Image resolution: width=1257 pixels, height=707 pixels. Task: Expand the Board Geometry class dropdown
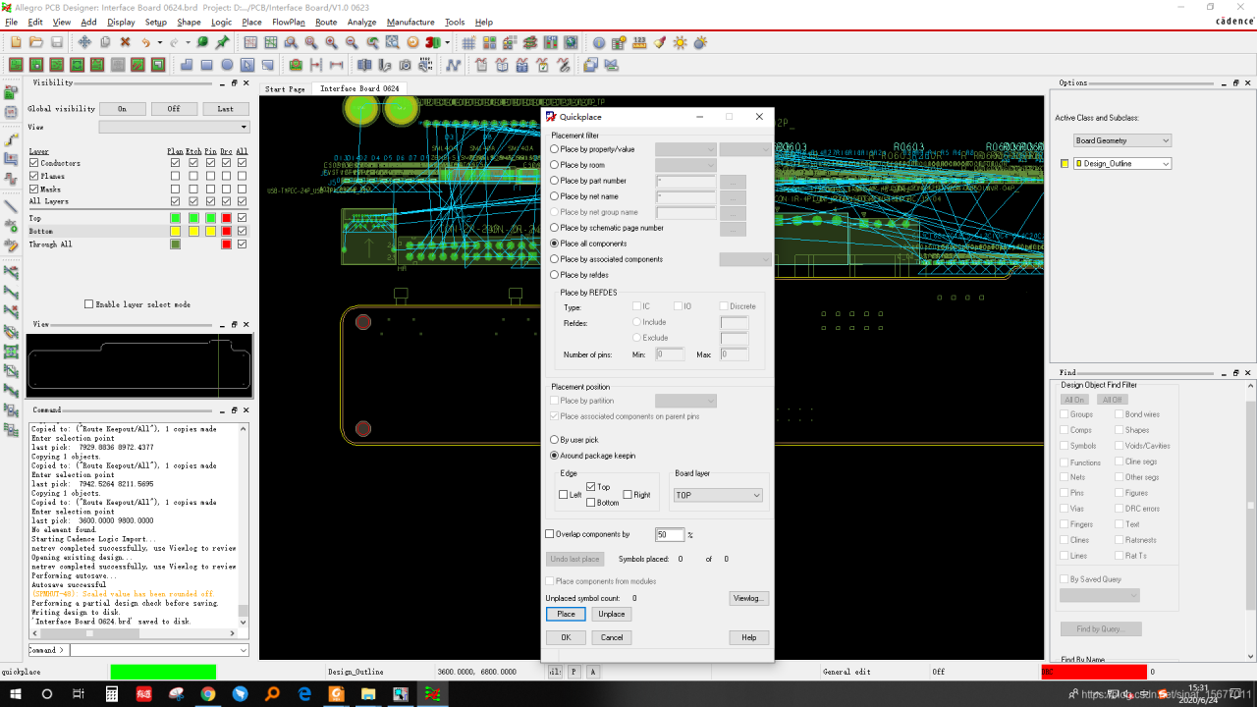[1122, 140]
